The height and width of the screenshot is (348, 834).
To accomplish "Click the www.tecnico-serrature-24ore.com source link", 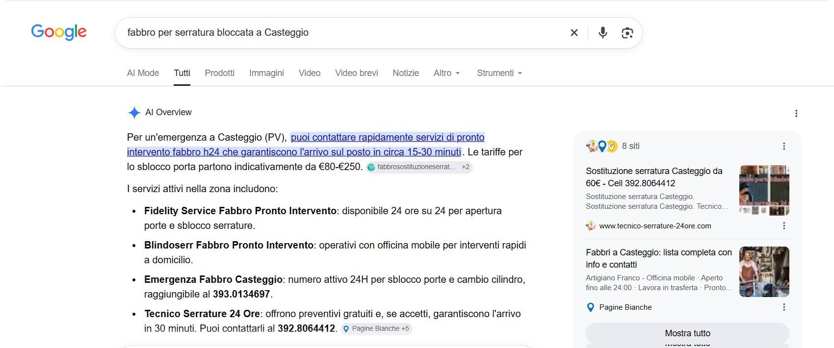I will pyautogui.click(x=655, y=226).
